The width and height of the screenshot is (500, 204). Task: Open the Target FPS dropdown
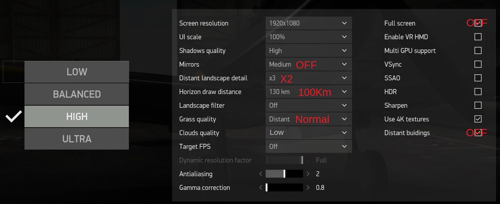pos(308,147)
